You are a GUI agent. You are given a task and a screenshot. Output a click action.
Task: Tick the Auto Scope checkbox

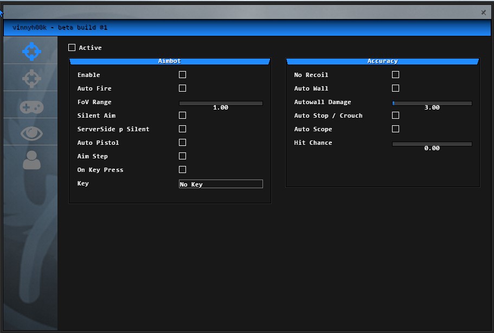(396, 129)
